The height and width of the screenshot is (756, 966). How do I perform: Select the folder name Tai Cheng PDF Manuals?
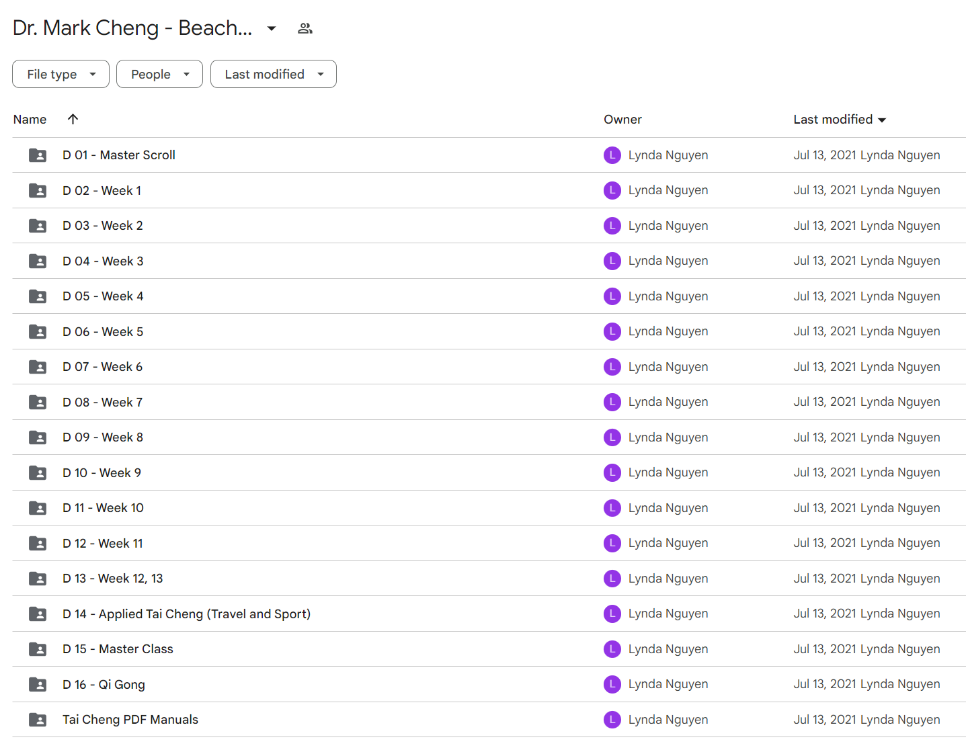point(130,720)
